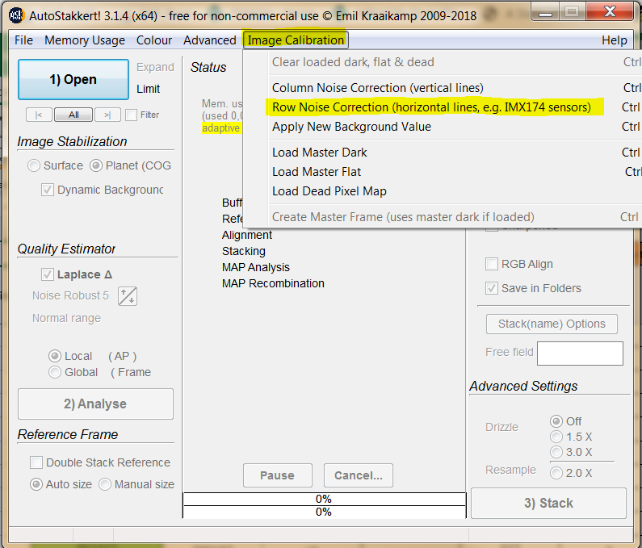Click the 2) Analyse button
The image size is (642, 548).
click(x=95, y=404)
